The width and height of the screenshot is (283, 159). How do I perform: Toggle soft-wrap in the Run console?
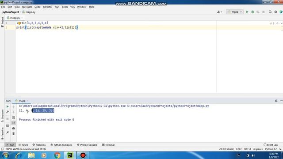pyautogui.click(x=14, y=117)
